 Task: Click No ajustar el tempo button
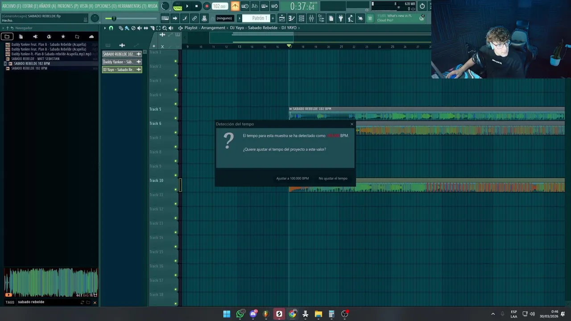tap(333, 178)
